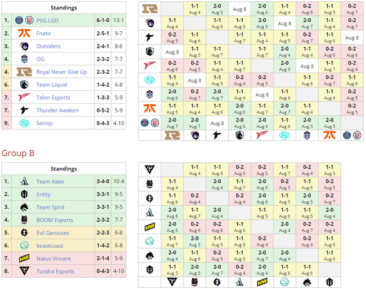Click Soniqs' 4-10 game score
The width and height of the screenshot is (366, 289).
coord(119,123)
